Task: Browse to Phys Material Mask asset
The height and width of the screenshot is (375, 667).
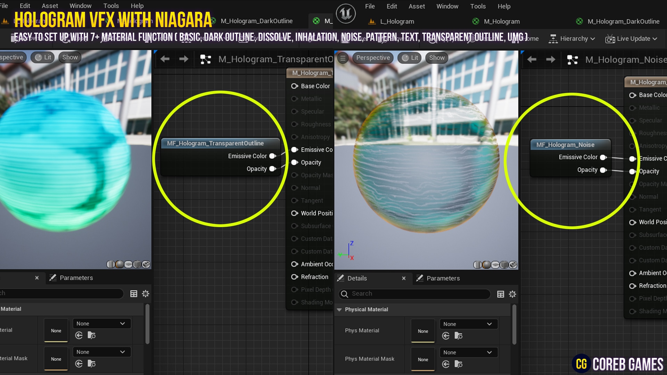Action: click(x=459, y=364)
